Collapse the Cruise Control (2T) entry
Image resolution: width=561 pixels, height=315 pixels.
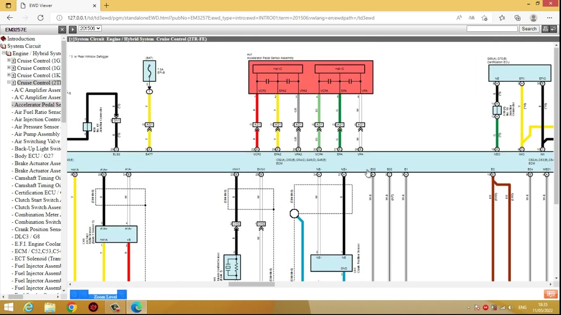8,83
